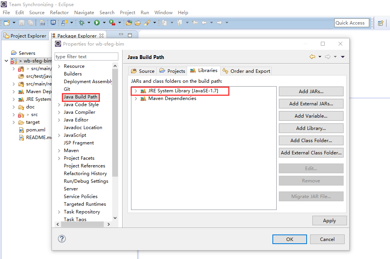Open the Window menu
The height and width of the screenshot is (259, 390).
point(163,12)
